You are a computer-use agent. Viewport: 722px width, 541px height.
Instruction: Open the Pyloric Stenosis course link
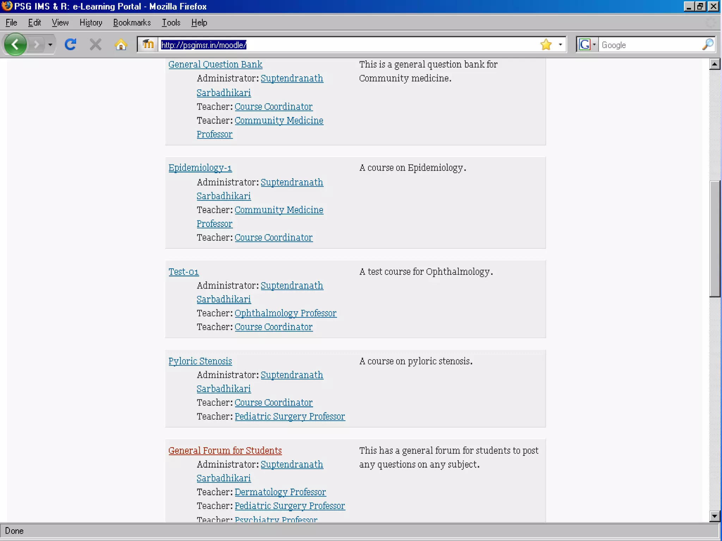click(200, 361)
